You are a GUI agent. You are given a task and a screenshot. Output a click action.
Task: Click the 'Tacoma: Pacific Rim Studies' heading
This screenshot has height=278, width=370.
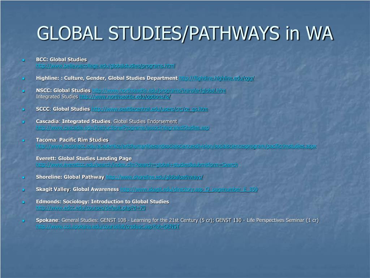coord(72,140)
